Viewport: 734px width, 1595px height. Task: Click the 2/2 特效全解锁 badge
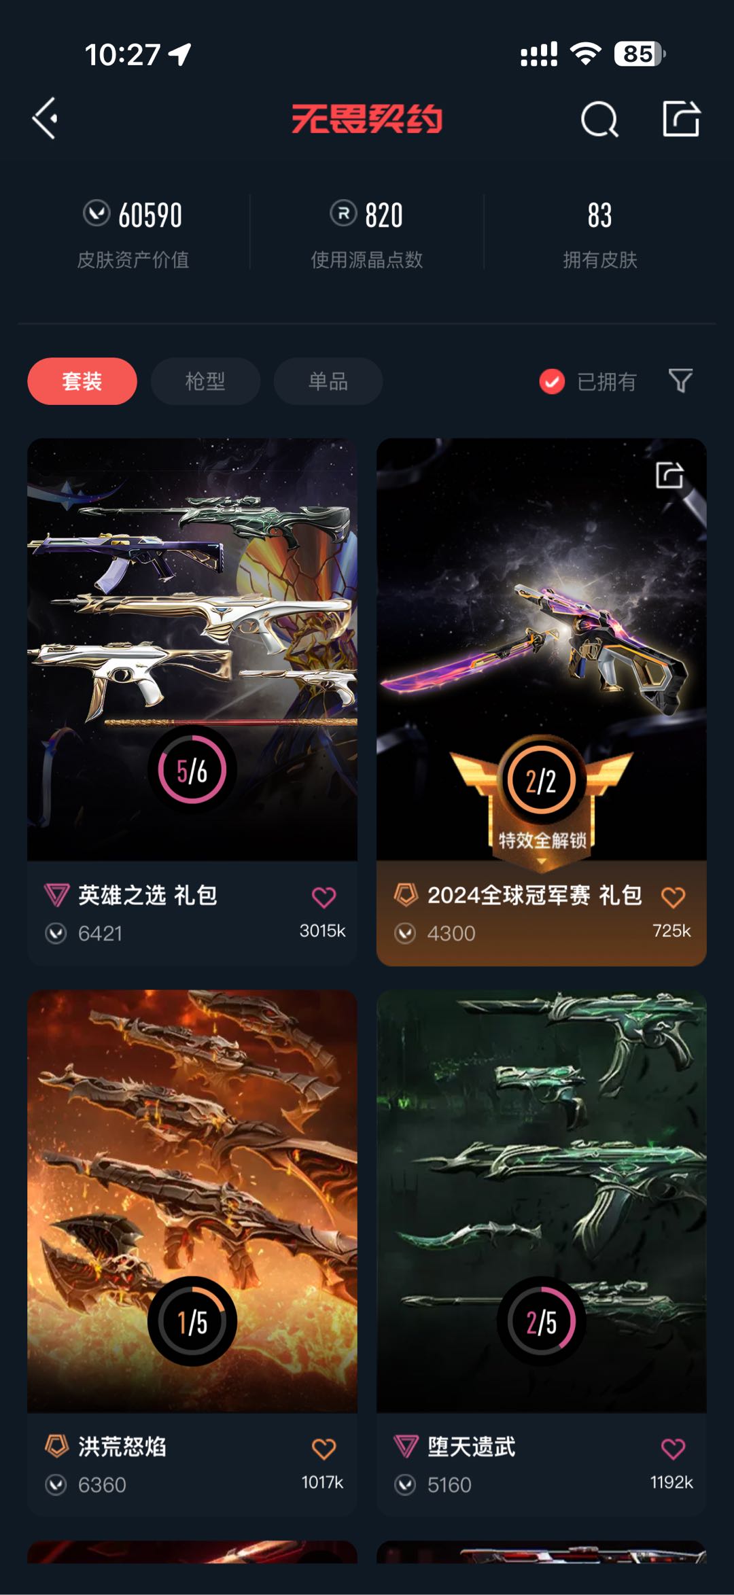pos(542,799)
